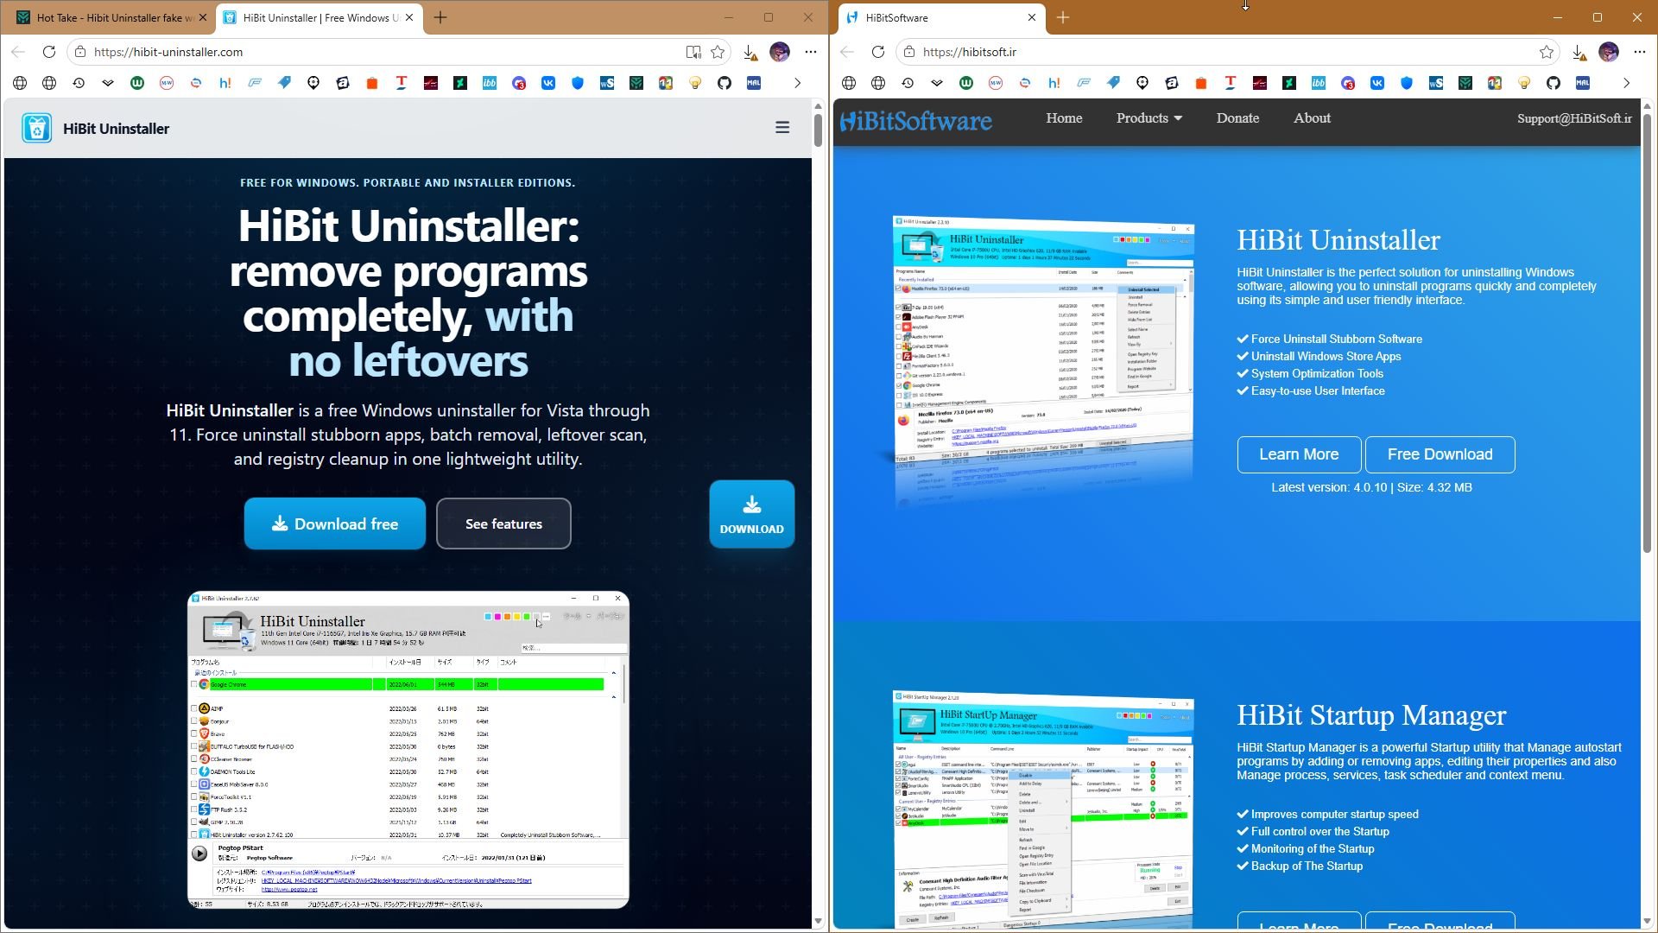Open the red T bookmark in the hibitsoft.ir window
This screenshot has width=1658, height=933.
click(1231, 83)
